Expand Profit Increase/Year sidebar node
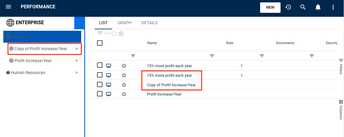344x137 pixels. click(77, 61)
